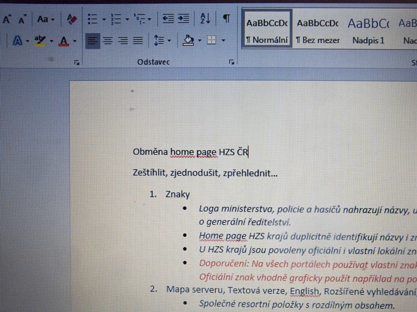Open the multilevel list dropdown arrow
Image resolution: width=417 pixels, height=312 pixels.
tap(150, 19)
